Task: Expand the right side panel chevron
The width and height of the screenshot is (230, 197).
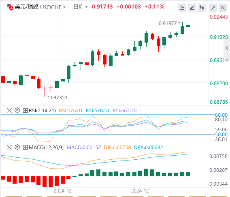Action: [227, 48]
